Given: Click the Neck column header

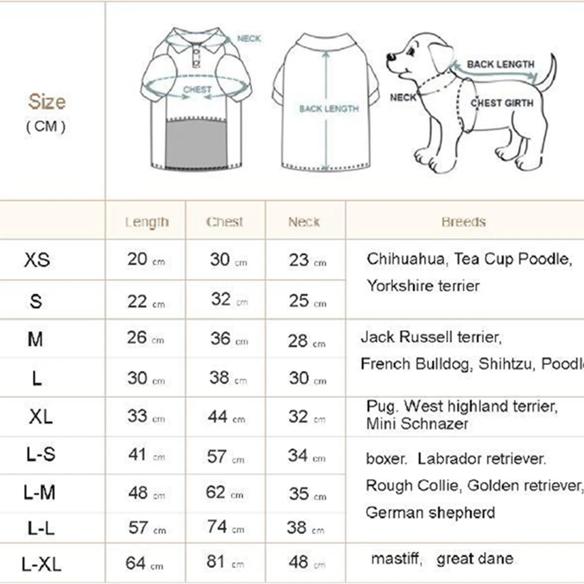Looking at the screenshot, I should [x=304, y=222].
